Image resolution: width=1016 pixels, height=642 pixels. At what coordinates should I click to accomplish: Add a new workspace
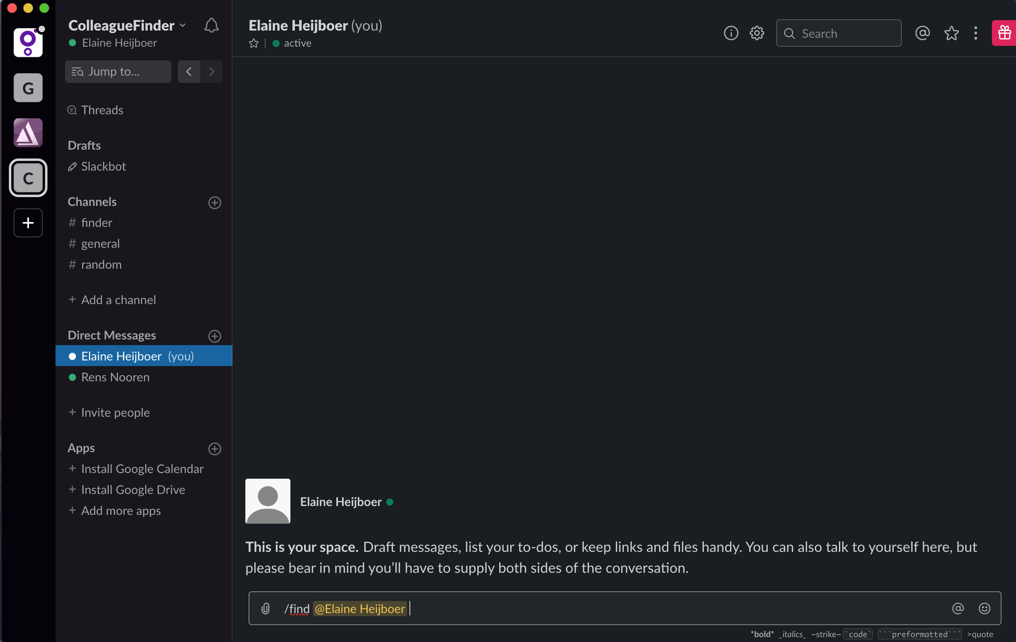28,222
